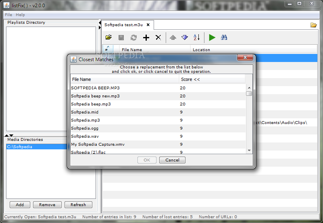323x223 pixels.
Task: Click Cancel in the Closest Matches dialog
Action: click(172, 160)
